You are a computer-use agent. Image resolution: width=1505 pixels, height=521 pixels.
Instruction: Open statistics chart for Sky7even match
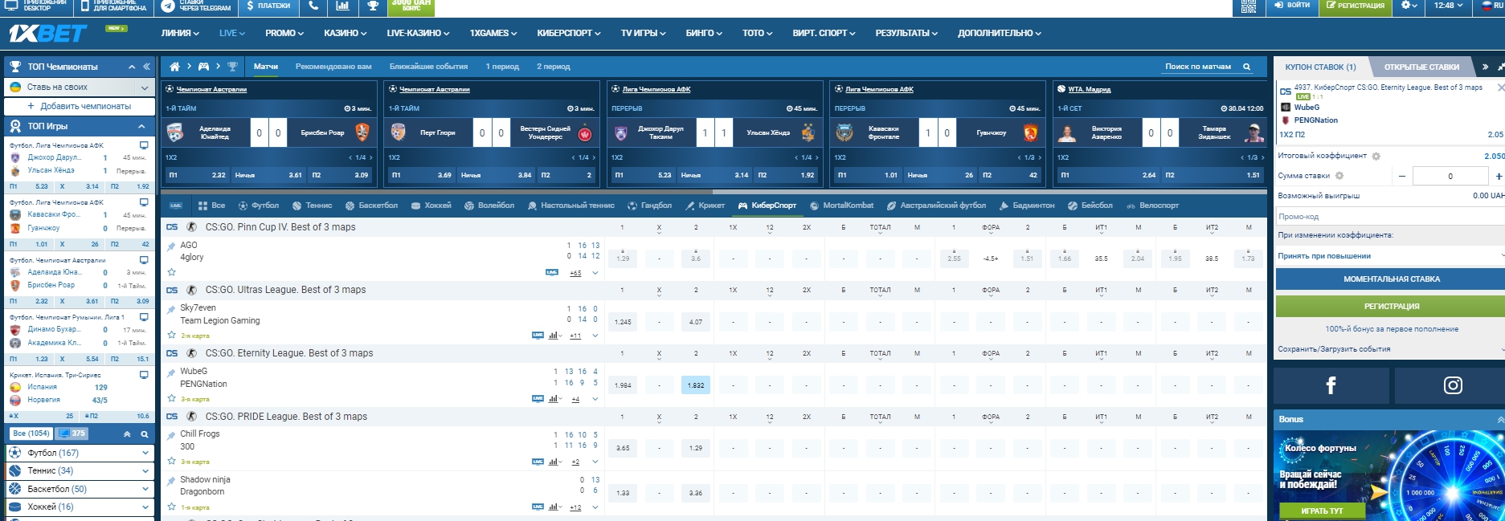click(x=554, y=336)
